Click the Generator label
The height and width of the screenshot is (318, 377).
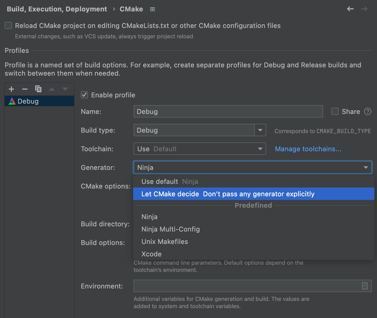pos(98,168)
